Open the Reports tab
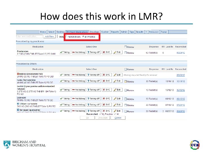This screenshot has height=152, width=203. coord(115,32)
